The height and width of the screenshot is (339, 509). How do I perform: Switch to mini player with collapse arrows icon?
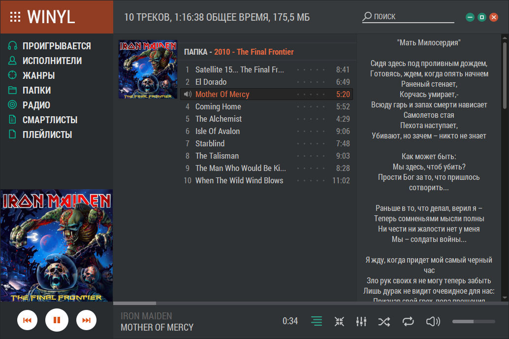click(x=339, y=321)
